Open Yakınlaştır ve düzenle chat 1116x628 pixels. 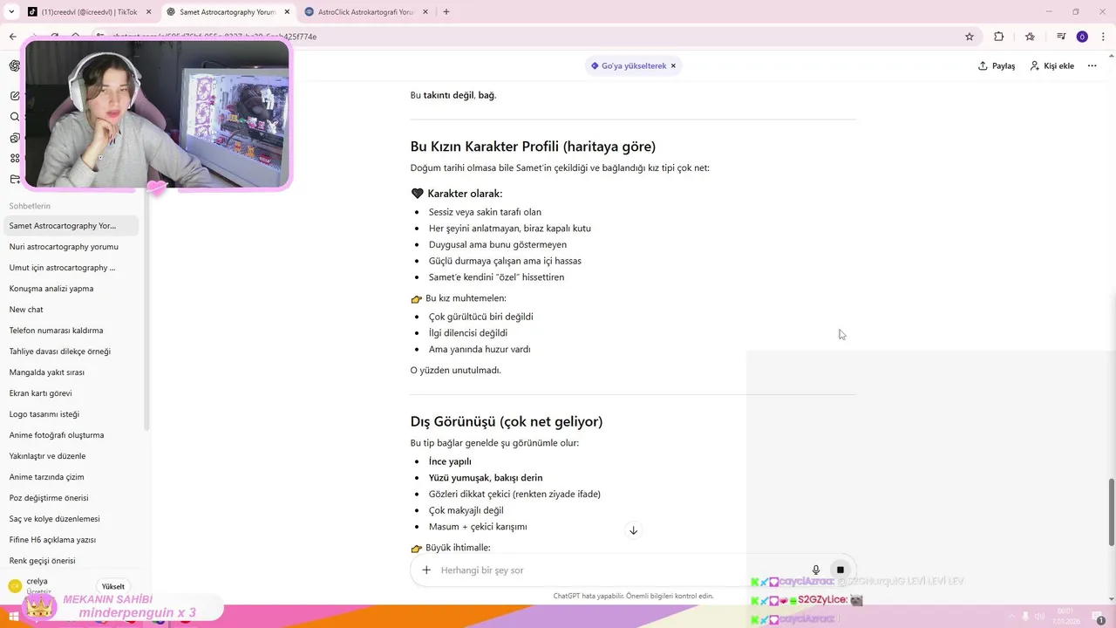(70, 456)
